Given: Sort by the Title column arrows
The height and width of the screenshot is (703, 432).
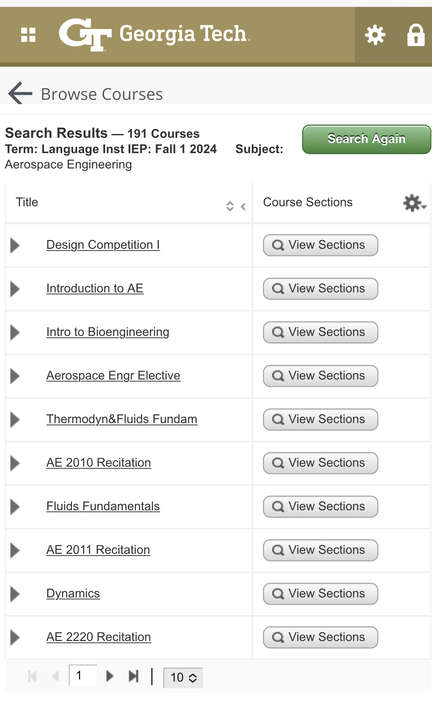Looking at the screenshot, I should click(x=230, y=206).
